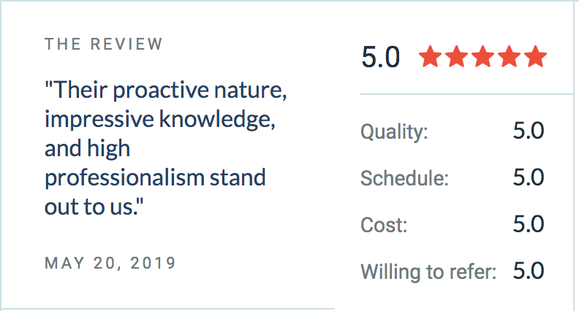Click the MAY 20, 2019 date
579x311 pixels.
click(110, 263)
